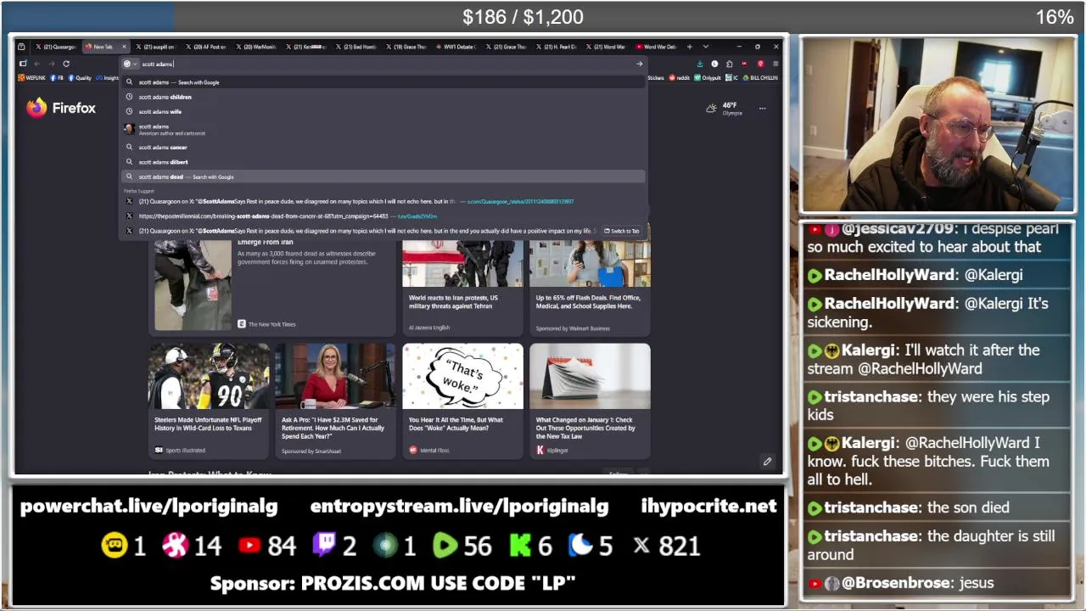
Task: Go back with the back arrow
Action: [x=37, y=64]
